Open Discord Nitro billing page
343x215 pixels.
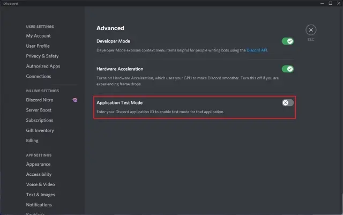pos(40,100)
